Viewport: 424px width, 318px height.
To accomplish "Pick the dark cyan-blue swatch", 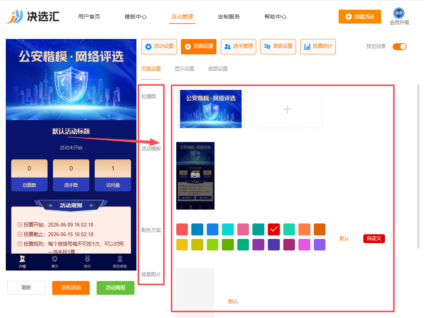I will coord(197,230).
